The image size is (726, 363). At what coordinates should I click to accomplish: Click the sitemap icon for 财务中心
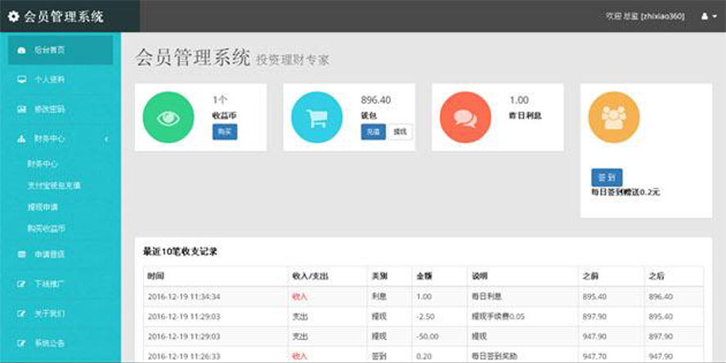point(21,139)
